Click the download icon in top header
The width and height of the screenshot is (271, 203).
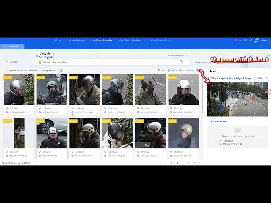tap(240, 41)
